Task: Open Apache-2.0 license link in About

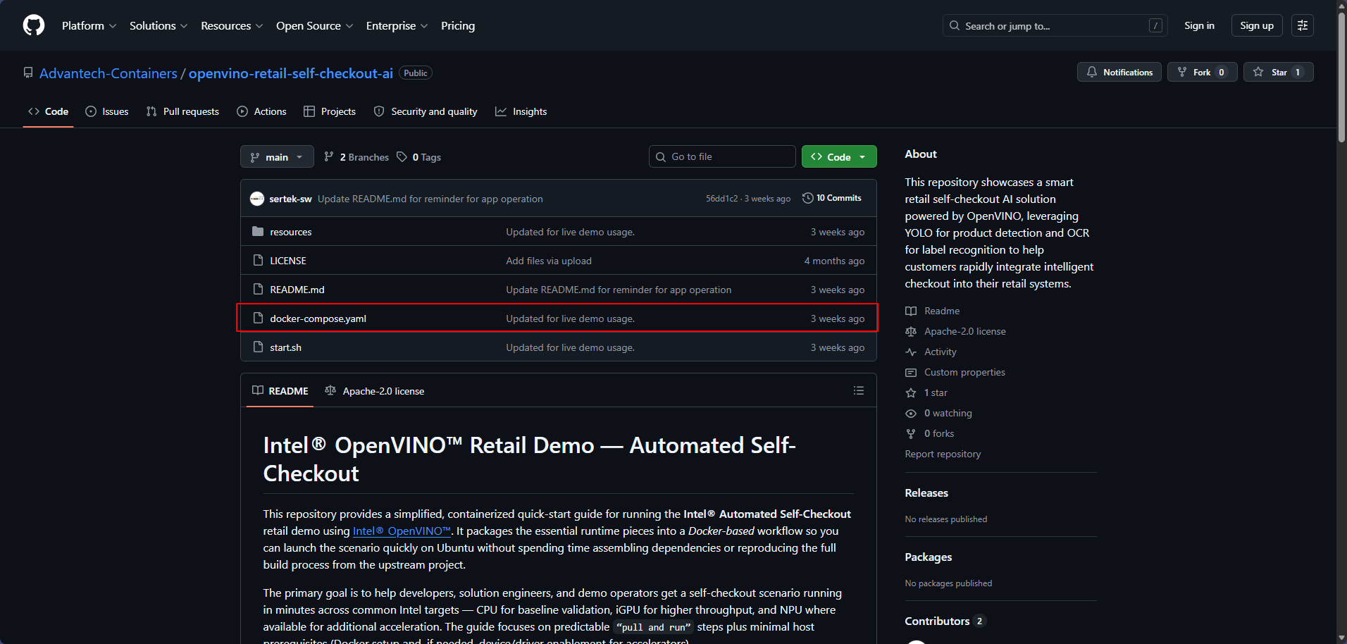Action: [x=965, y=331]
